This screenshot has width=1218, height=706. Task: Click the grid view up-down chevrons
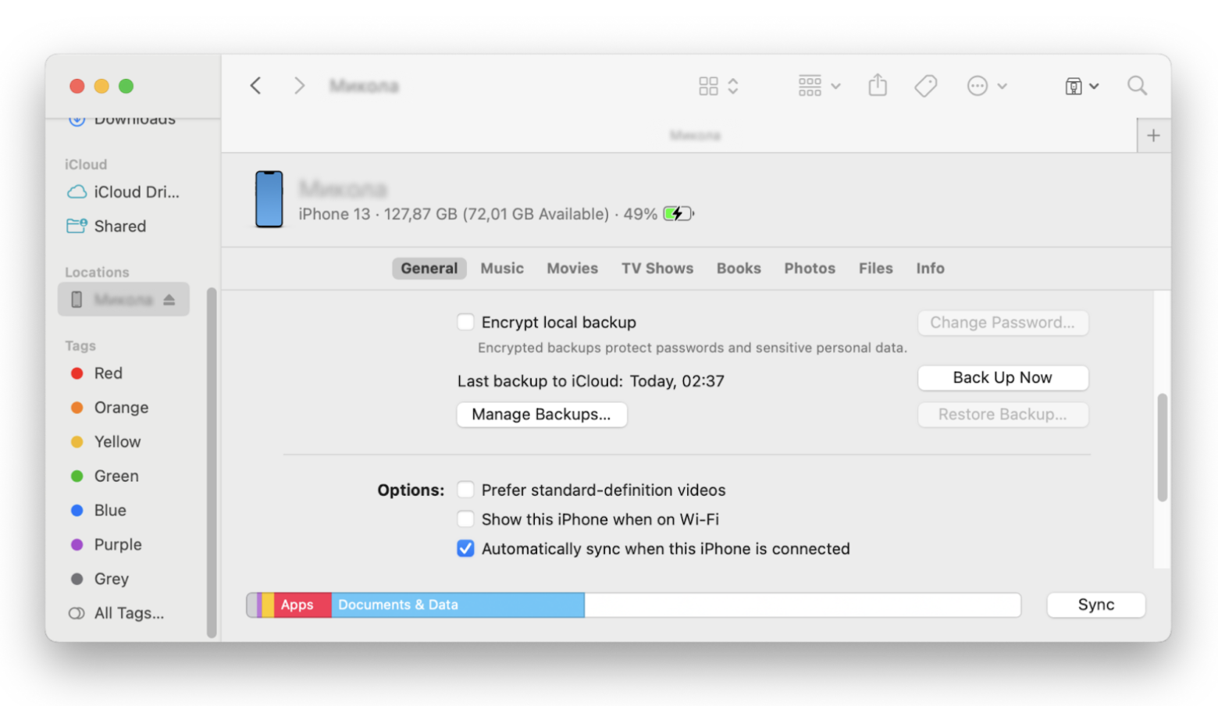click(x=732, y=86)
